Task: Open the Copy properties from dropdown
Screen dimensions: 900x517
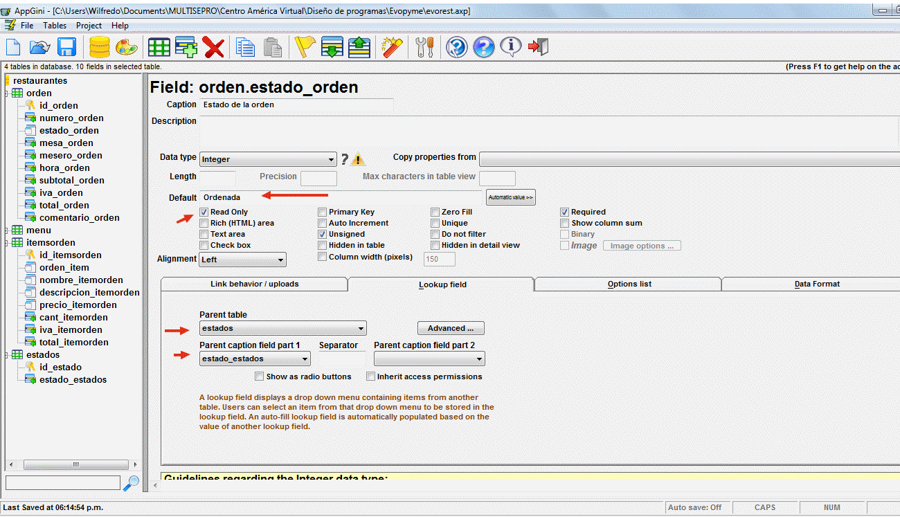Action: [689, 159]
